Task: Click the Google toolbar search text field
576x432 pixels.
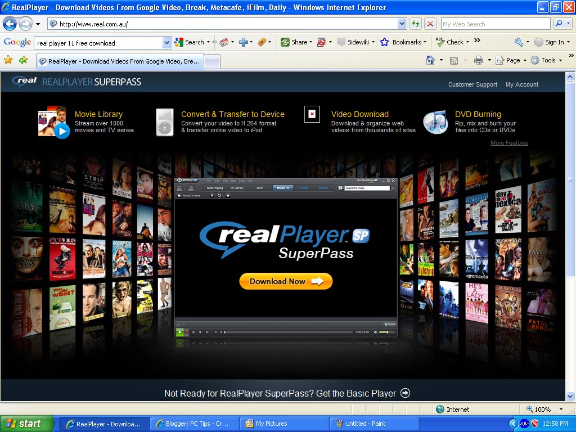Action: 99,43
